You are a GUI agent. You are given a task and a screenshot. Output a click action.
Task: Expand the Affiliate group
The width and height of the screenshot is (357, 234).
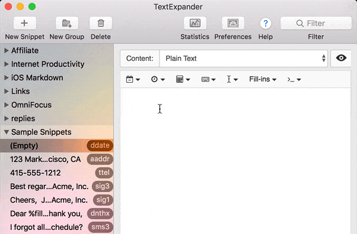[7, 51]
